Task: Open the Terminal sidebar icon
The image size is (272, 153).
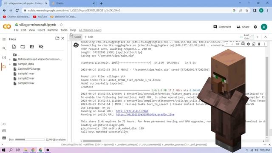Action: point(4,138)
